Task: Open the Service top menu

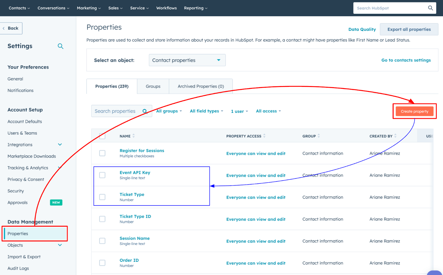Action: (x=140, y=8)
